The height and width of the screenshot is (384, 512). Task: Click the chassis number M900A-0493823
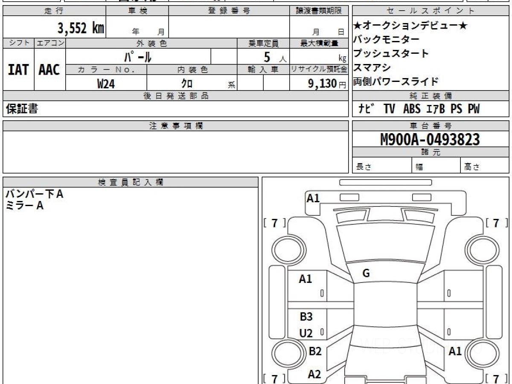coord(430,140)
